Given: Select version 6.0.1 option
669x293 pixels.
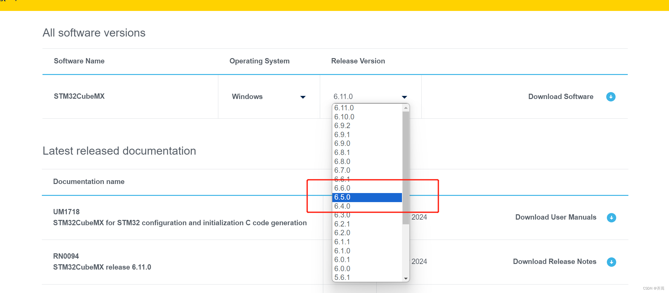Looking at the screenshot, I should pyautogui.click(x=367, y=260).
